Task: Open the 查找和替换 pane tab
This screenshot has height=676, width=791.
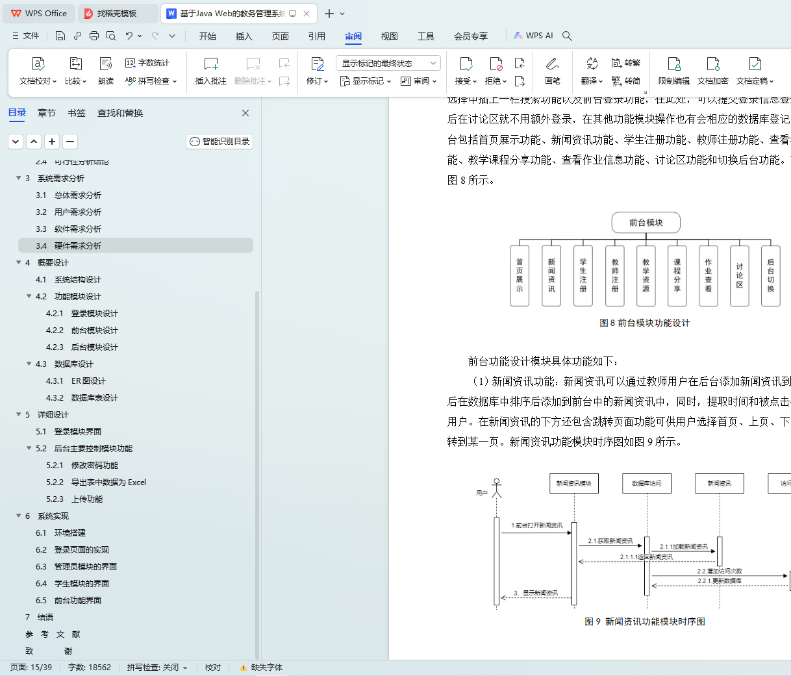Action: click(120, 113)
